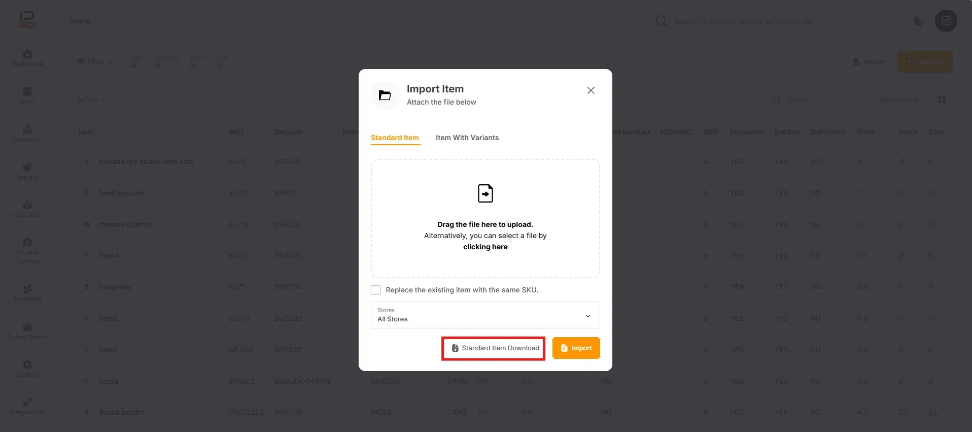Click SKU value 9375
The width and height of the screenshot is (972, 432).
click(x=237, y=161)
